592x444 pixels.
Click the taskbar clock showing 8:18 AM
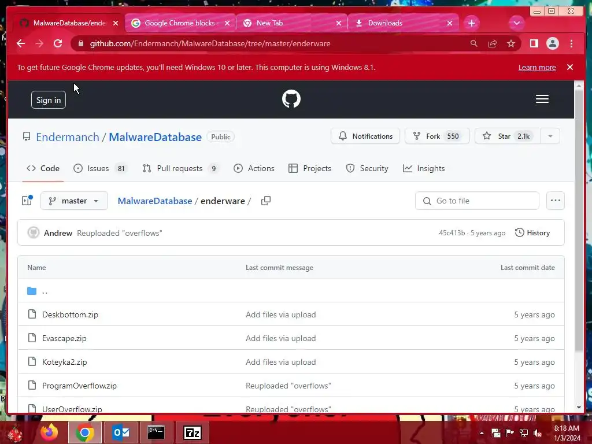tap(567, 433)
